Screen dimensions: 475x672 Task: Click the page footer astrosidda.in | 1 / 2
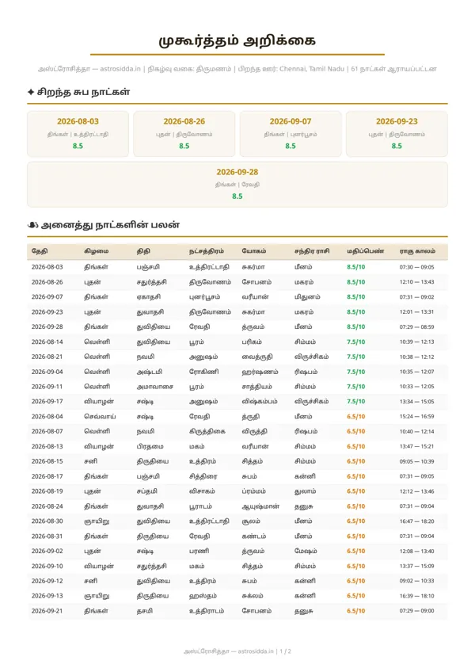(x=237, y=651)
